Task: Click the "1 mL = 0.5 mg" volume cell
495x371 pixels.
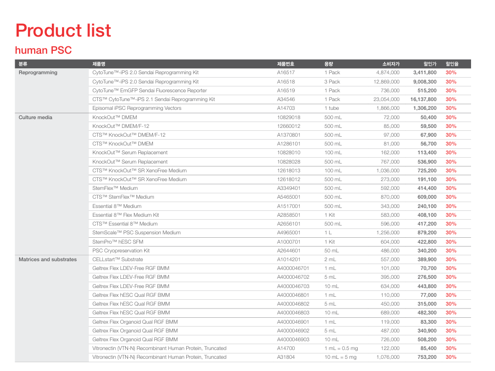Action: click(x=341, y=348)
